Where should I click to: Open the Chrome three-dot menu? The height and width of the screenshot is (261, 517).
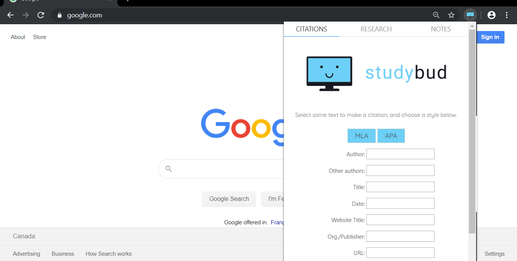(506, 15)
